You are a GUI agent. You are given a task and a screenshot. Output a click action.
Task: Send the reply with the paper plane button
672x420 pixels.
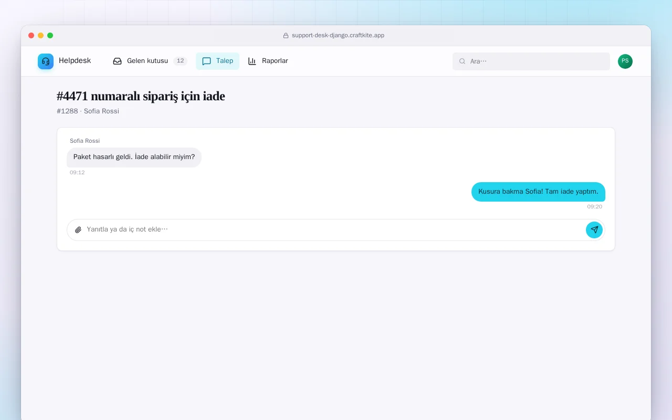[594, 230]
